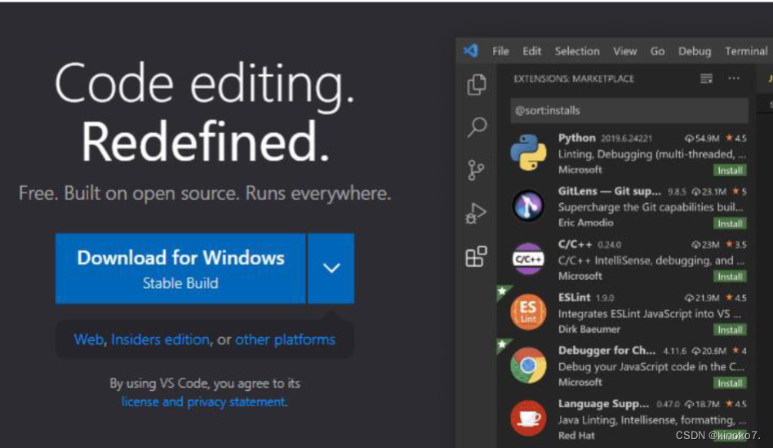Click the Red Hat Java extension logo
Screen dimensions: 773x448
[528, 419]
